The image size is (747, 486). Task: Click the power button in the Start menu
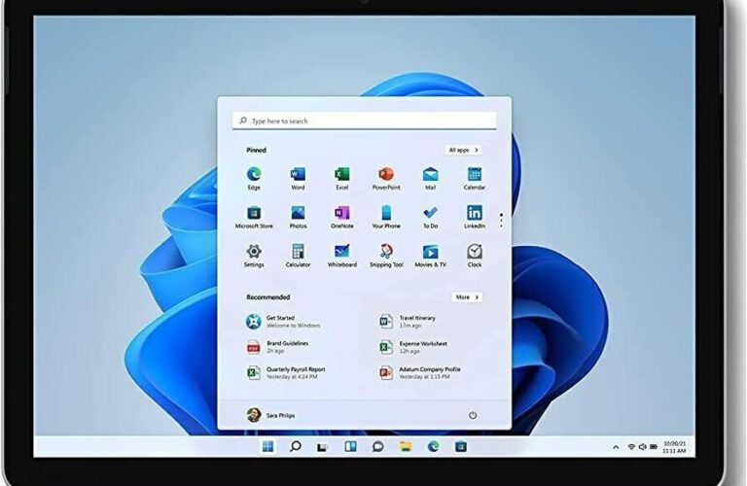pos(473,415)
